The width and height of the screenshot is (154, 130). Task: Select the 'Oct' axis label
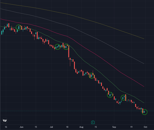tap(145, 127)
